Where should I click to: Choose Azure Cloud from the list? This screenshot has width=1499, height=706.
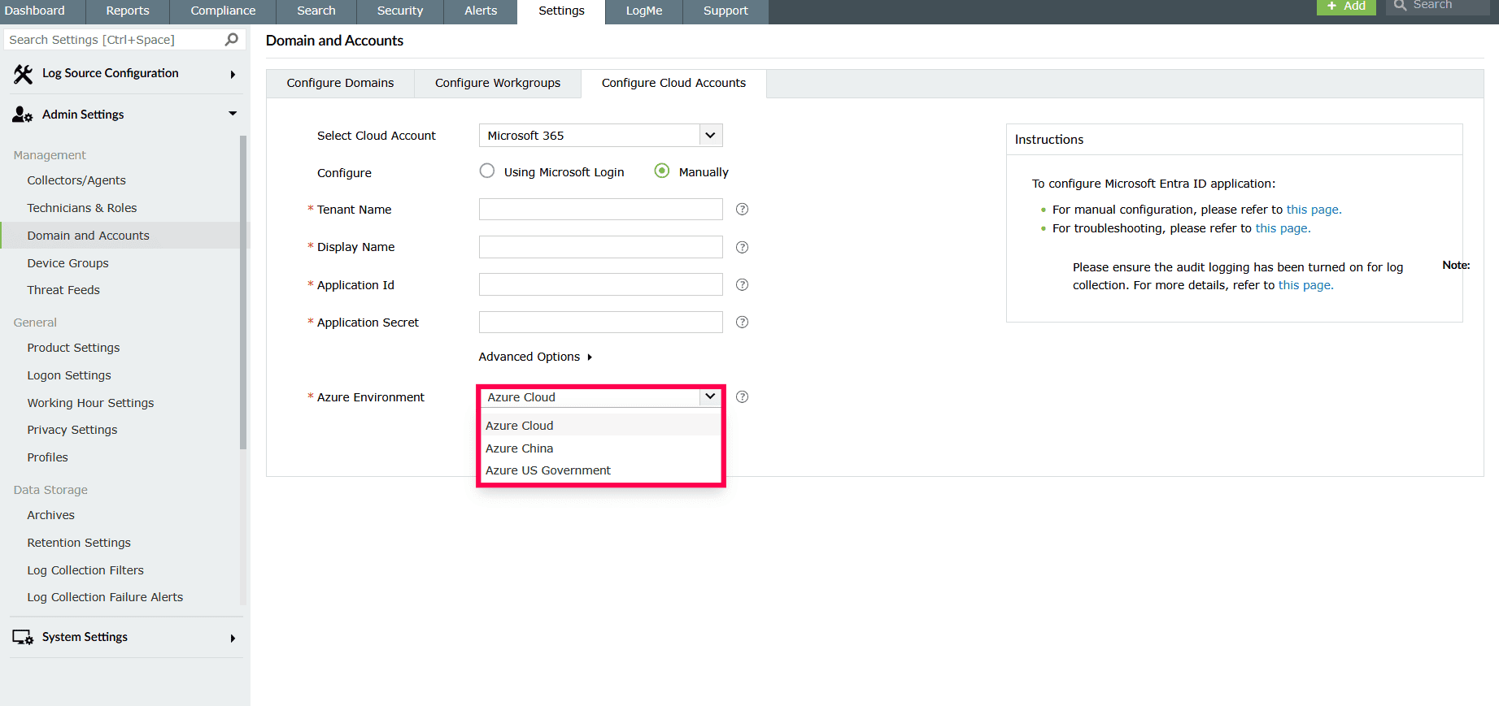coord(601,426)
